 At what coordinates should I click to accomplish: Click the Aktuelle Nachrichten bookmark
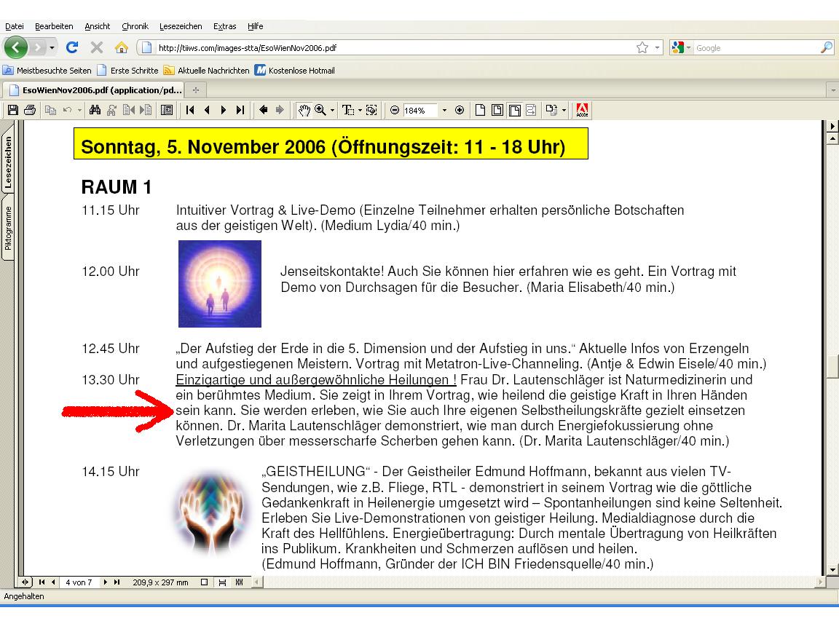click(x=213, y=71)
